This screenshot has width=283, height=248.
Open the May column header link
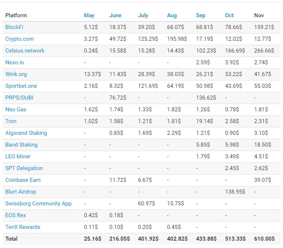point(89,15)
